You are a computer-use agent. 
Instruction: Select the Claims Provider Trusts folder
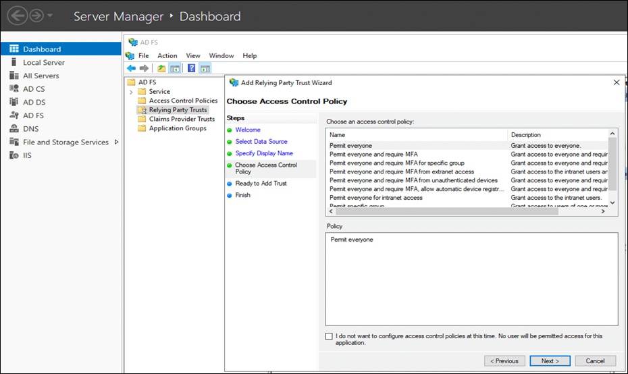[x=182, y=119]
